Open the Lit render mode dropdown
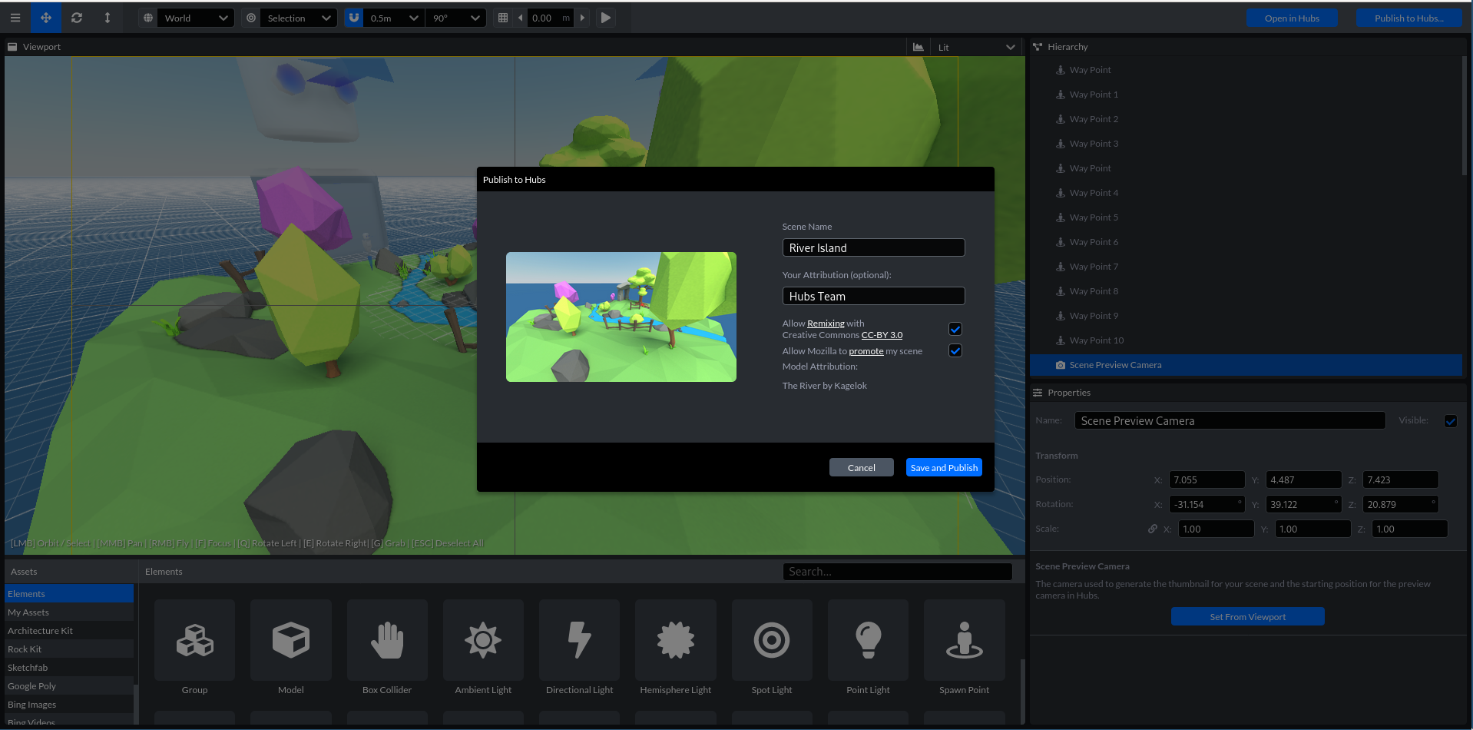Viewport: 1473px width, 730px height. click(x=977, y=47)
